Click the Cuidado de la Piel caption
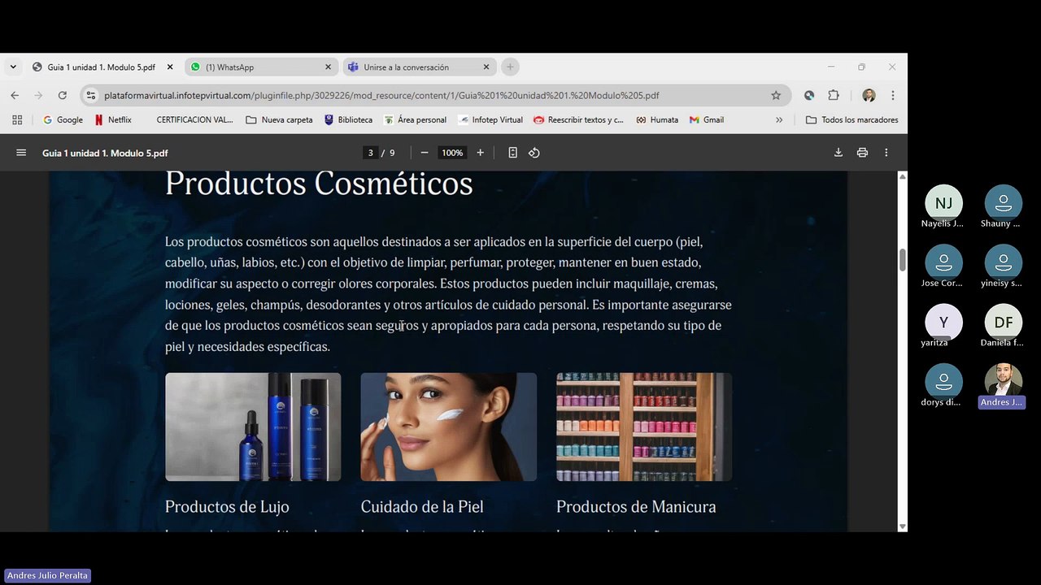Image resolution: width=1041 pixels, height=585 pixels. tap(422, 506)
